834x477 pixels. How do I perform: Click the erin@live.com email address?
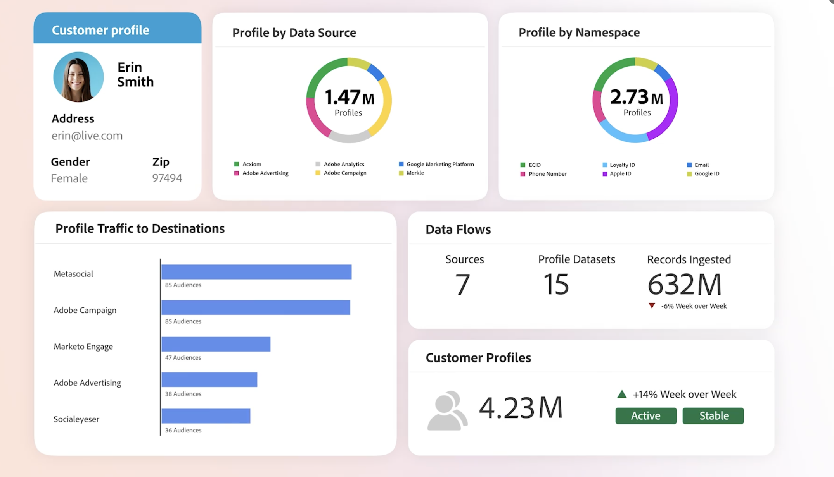(x=87, y=136)
